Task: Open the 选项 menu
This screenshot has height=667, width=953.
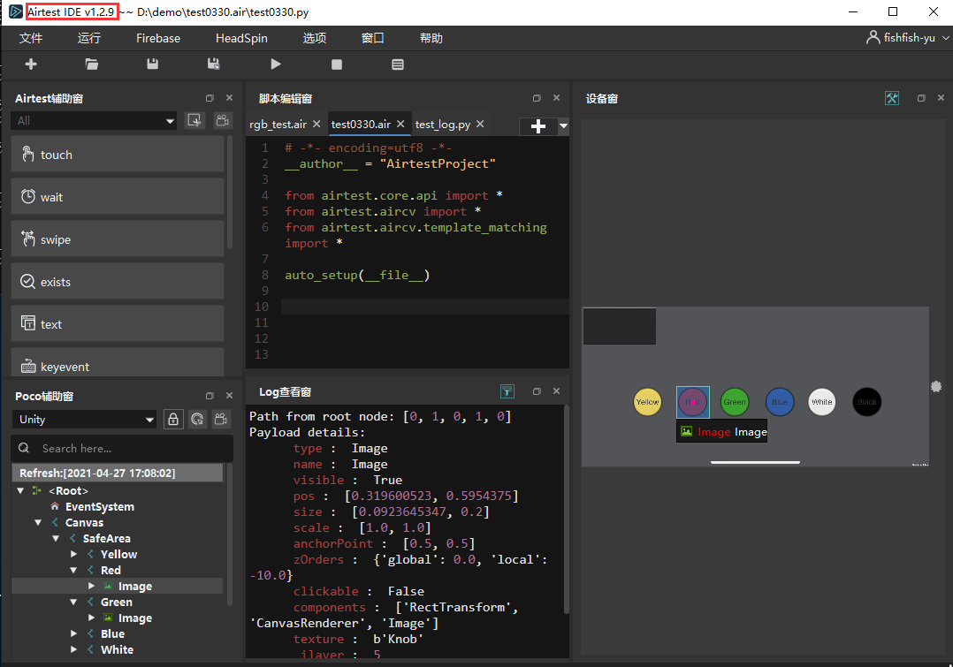Action: 314,38
